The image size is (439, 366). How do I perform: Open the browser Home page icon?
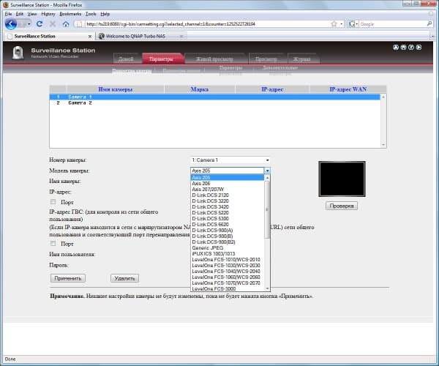point(66,24)
